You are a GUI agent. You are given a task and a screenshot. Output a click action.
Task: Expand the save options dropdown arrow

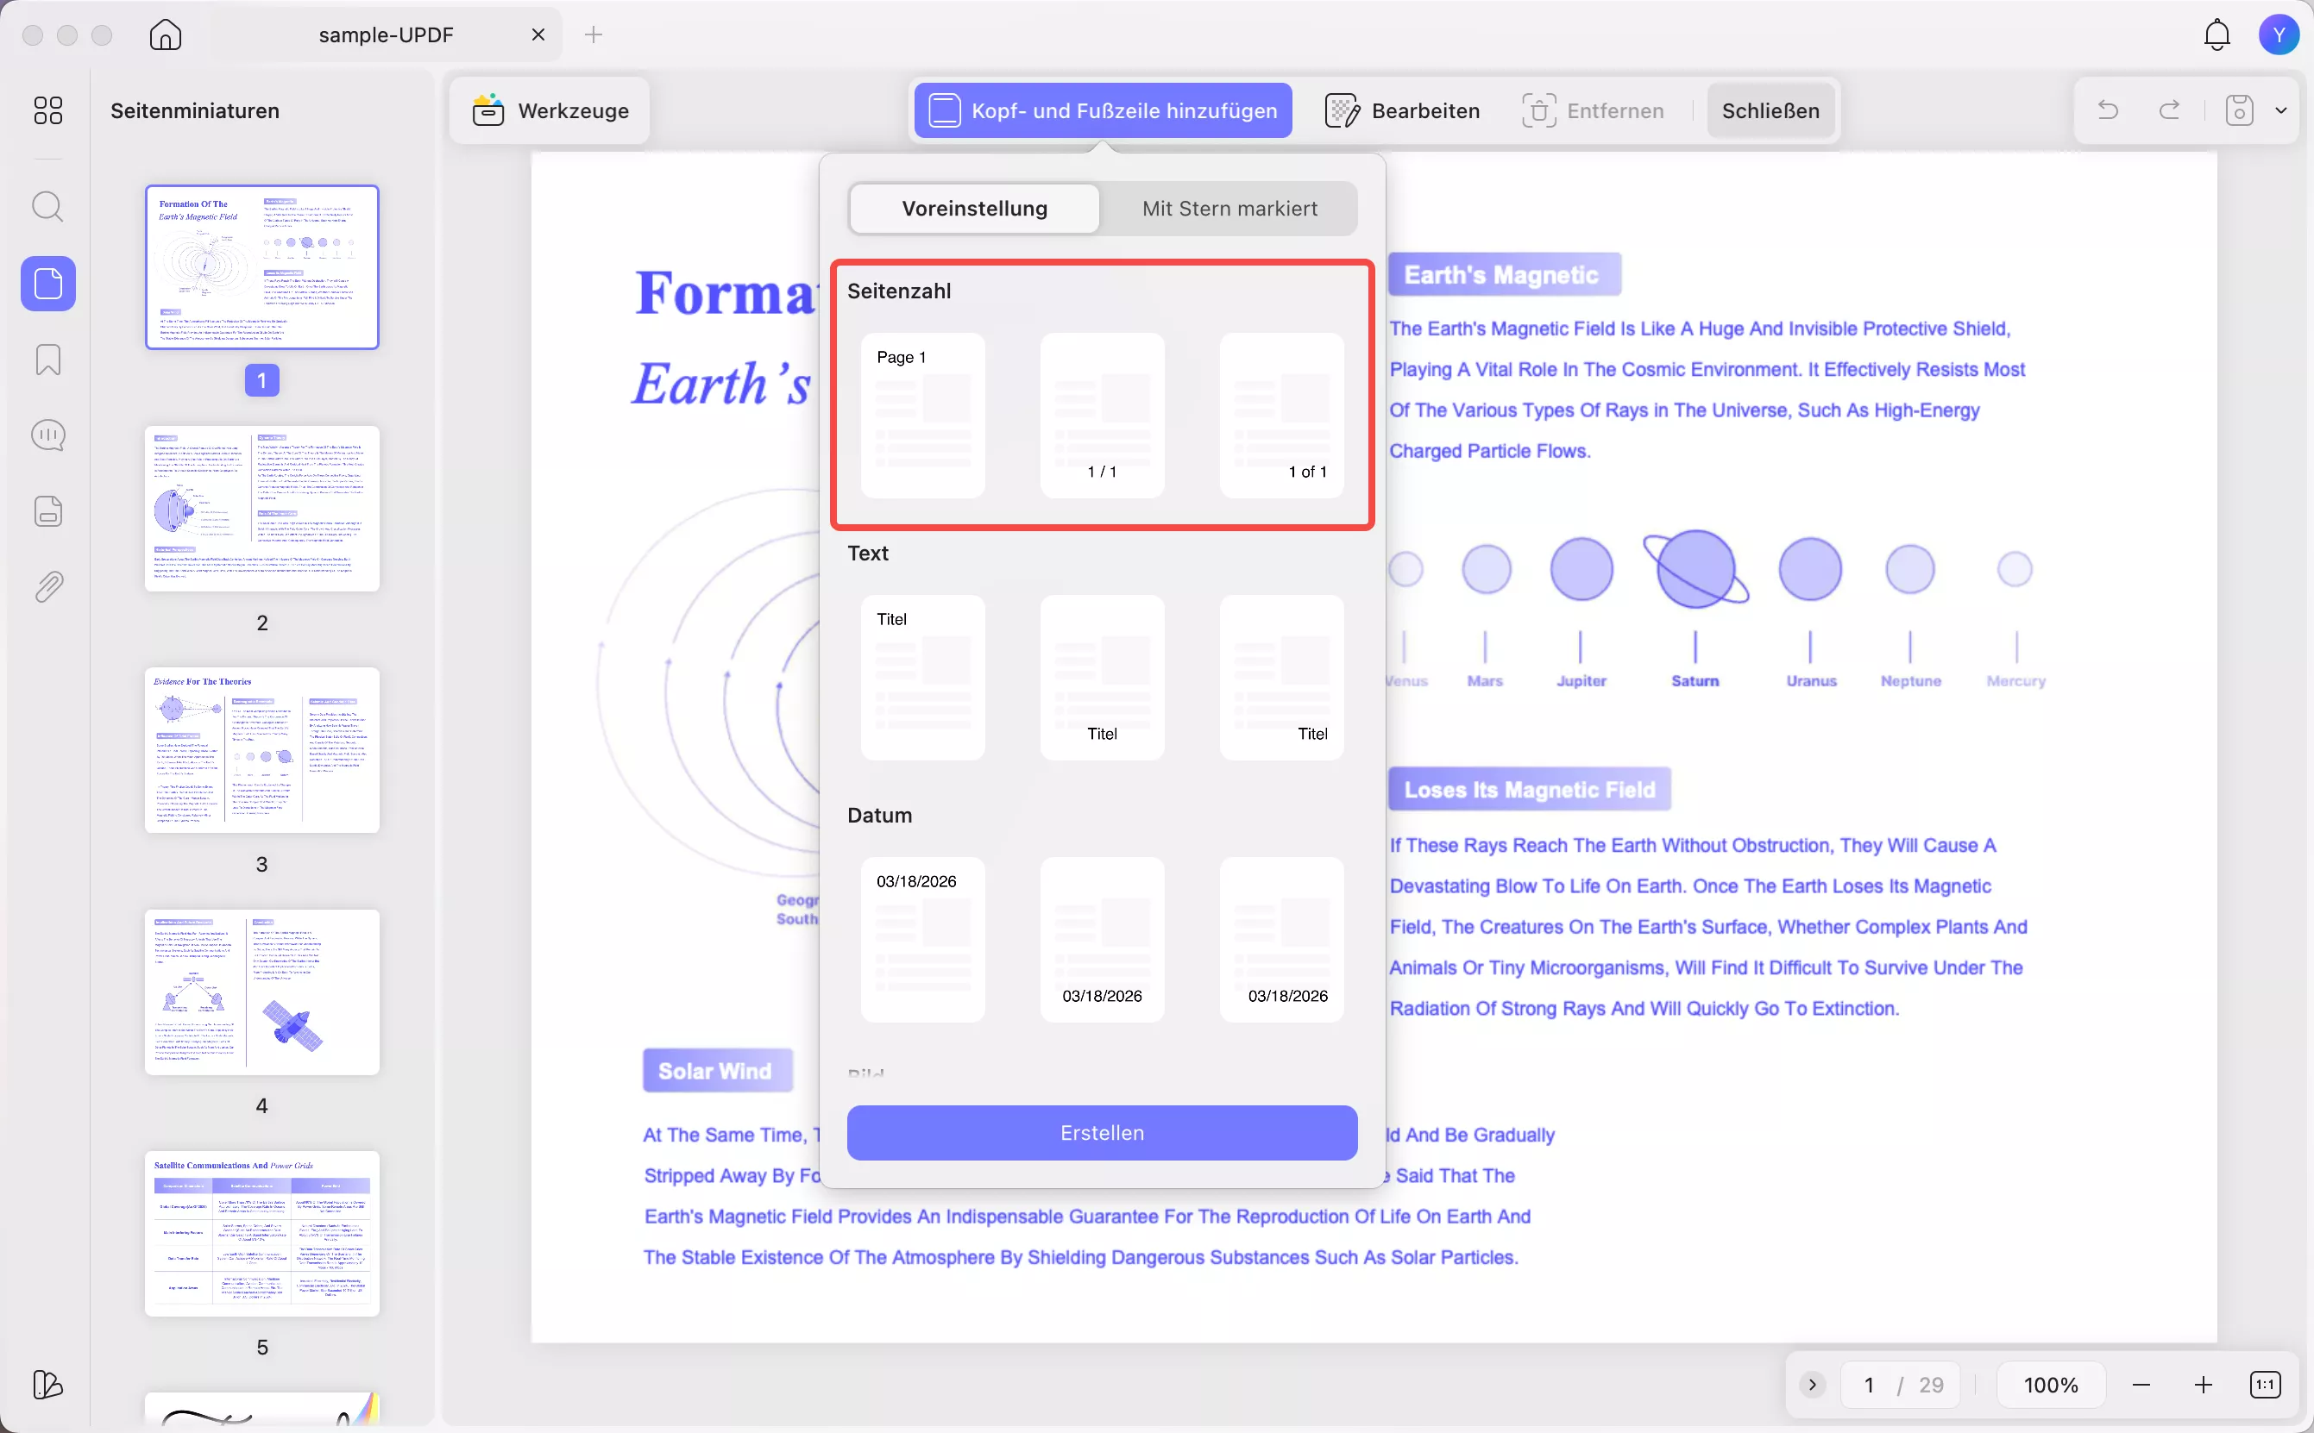click(x=2281, y=110)
